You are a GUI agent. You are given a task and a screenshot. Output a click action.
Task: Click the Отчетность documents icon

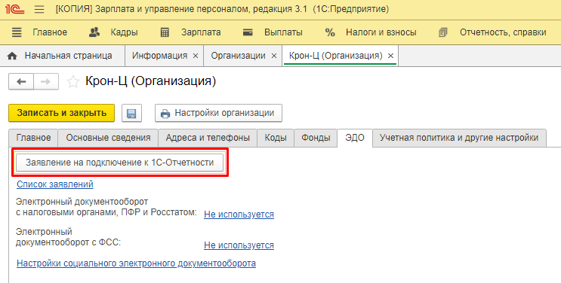point(443,32)
